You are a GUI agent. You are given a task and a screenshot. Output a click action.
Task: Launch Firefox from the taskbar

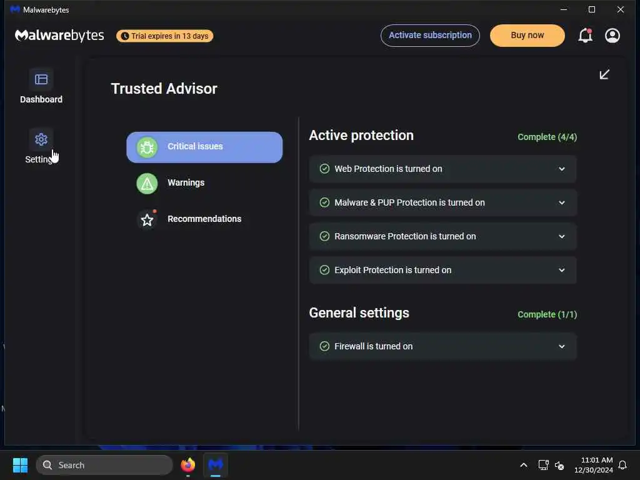(187, 465)
